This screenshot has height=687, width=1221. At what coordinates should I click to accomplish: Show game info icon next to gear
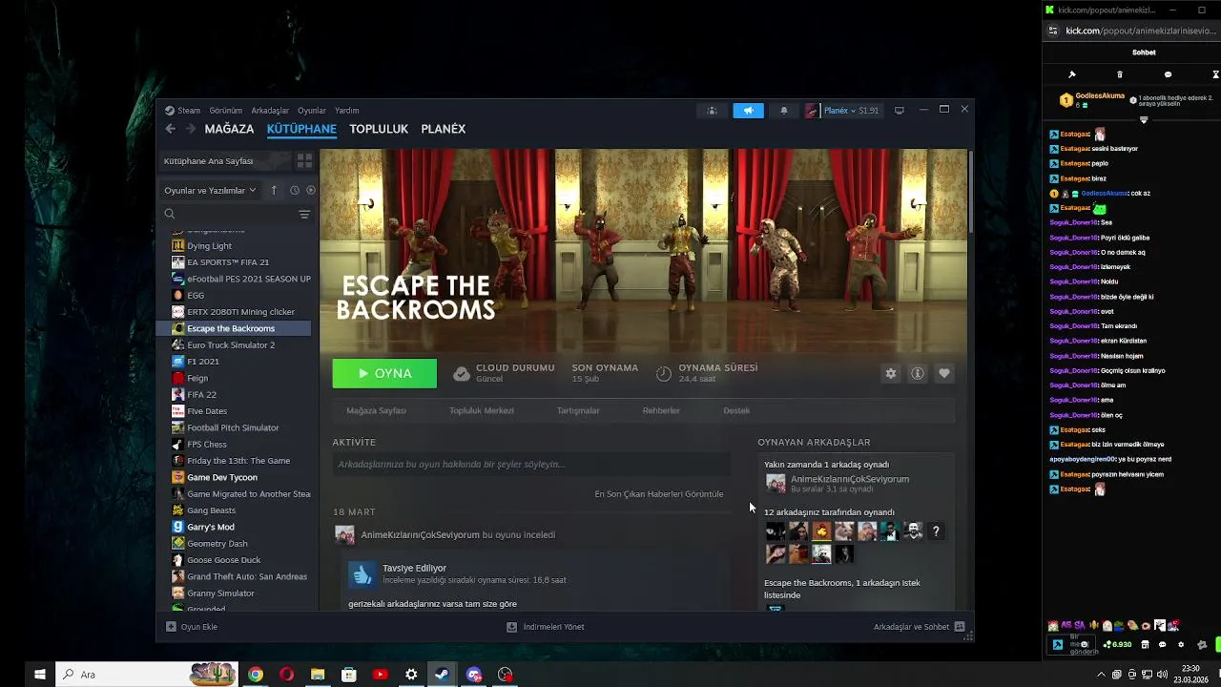918,374
